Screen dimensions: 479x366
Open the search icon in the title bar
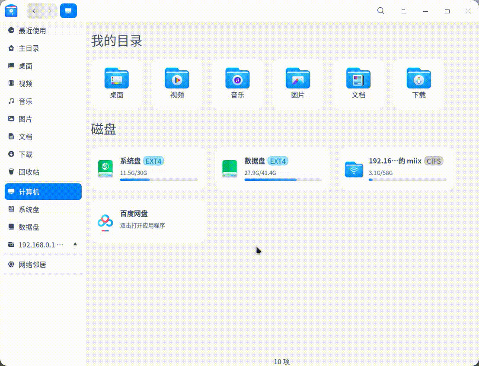380,11
